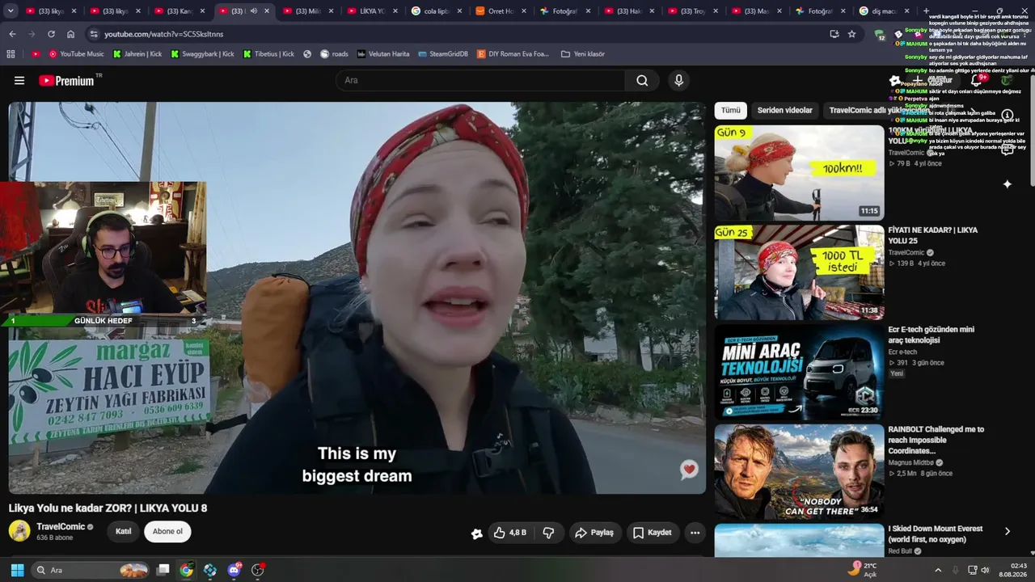Image resolution: width=1035 pixels, height=582 pixels.
Task: Open the 'Velutan Harita' bookmark
Action: point(382,54)
